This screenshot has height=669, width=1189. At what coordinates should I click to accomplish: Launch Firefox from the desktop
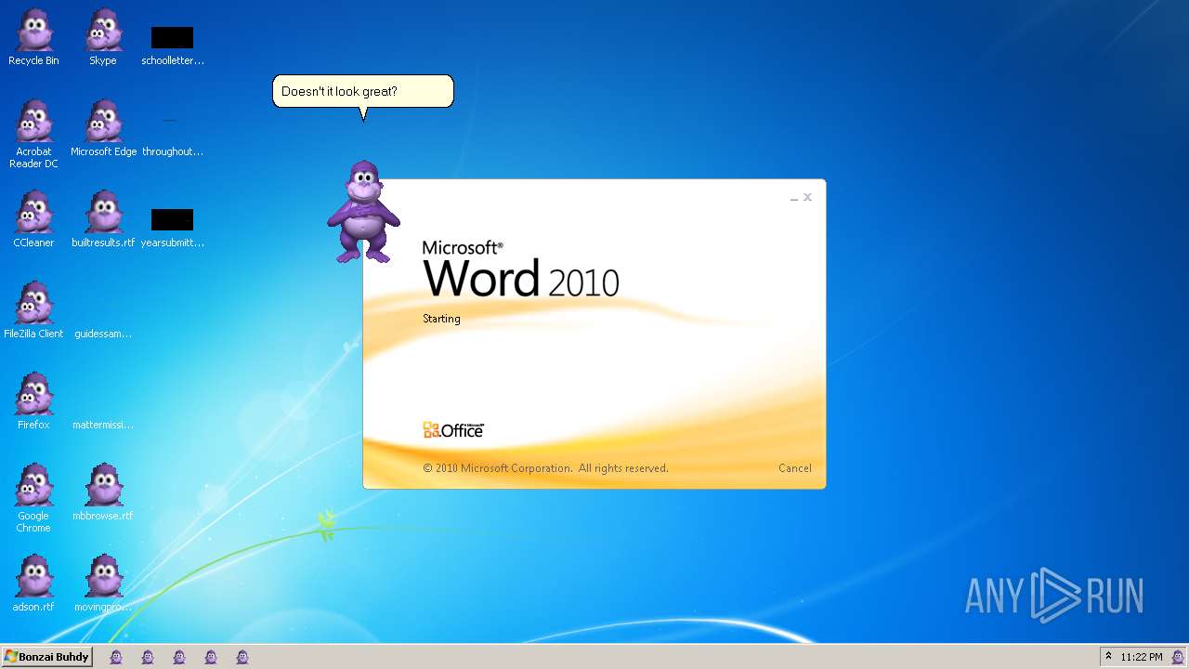click(x=33, y=401)
